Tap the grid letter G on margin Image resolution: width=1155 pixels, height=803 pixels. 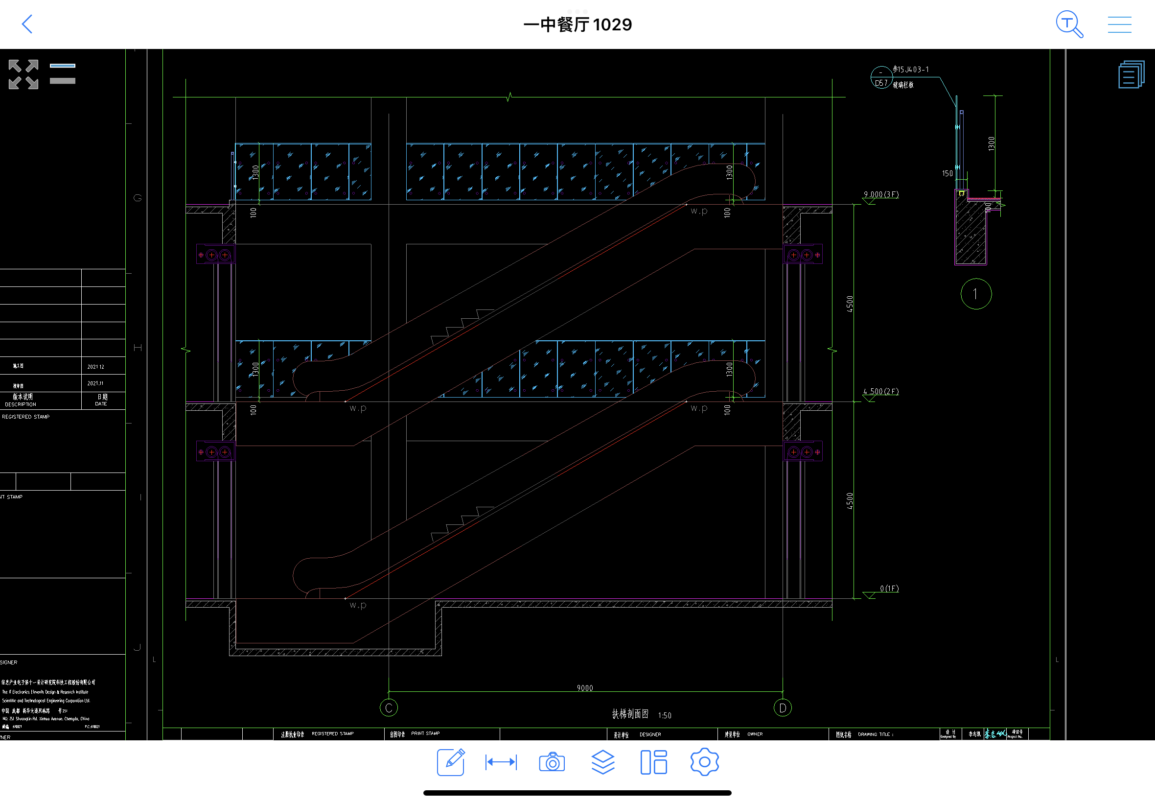(x=137, y=198)
